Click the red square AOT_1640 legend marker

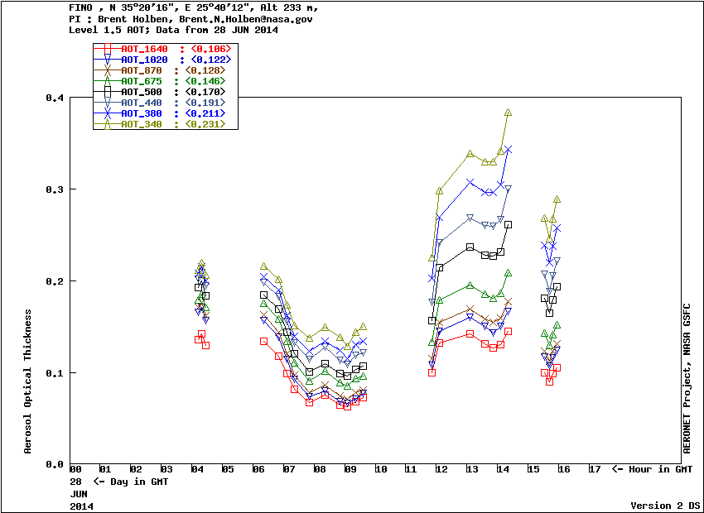click(x=106, y=50)
